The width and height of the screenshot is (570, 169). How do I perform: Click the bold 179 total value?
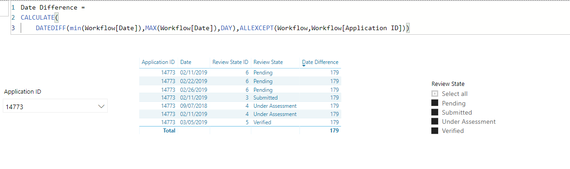334,131
